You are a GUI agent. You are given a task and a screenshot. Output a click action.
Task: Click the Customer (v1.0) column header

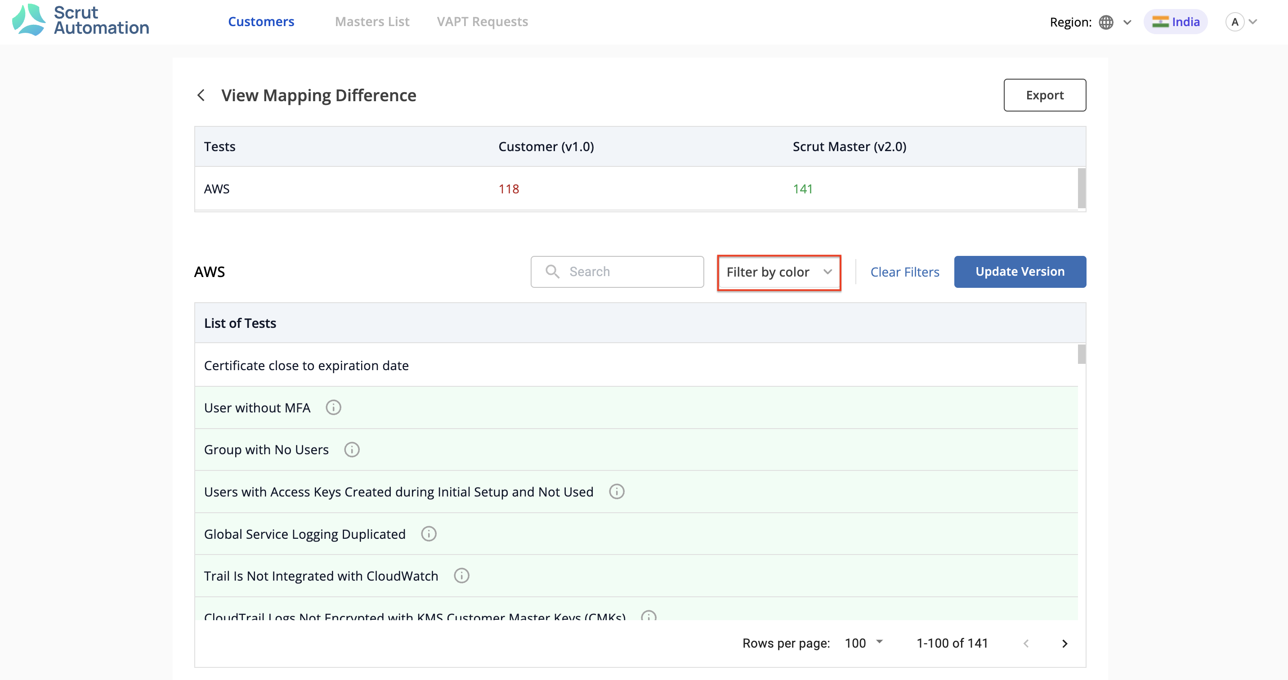(546, 147)
